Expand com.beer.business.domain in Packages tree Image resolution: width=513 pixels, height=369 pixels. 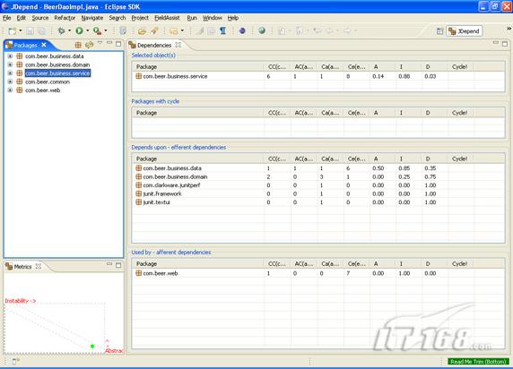[x=10, y=64]
